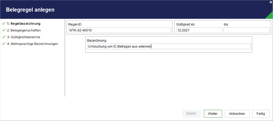This screenshot has height=121, width=273.
Task: Go to step 1. Regelbezeichnung
Action: [x=24, y=23]
